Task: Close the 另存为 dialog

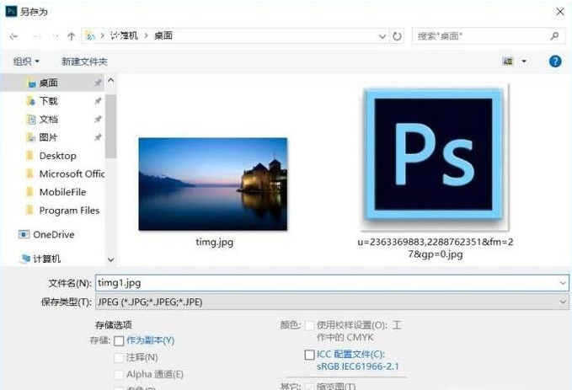Action: pyautogui.click(x=560, y=12)
